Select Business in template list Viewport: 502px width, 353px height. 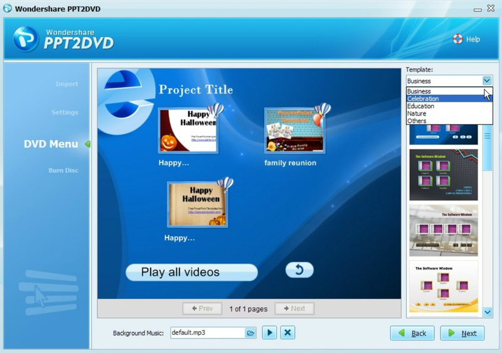[449, 91]
